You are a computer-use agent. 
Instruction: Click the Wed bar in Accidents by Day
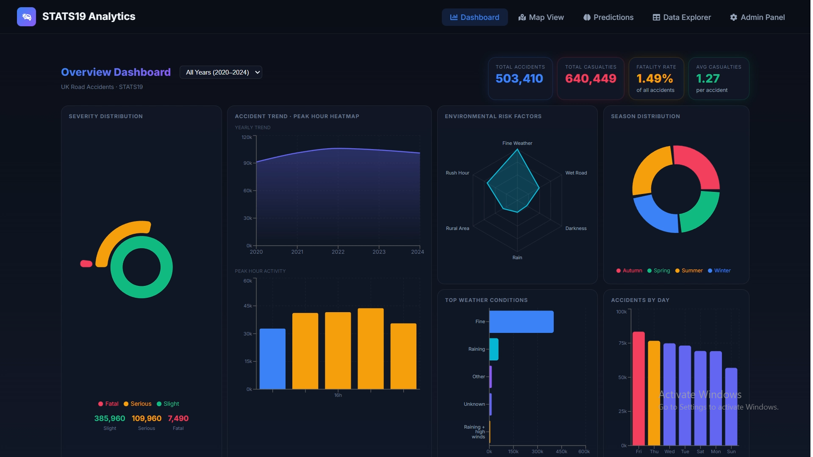[669, 394]
